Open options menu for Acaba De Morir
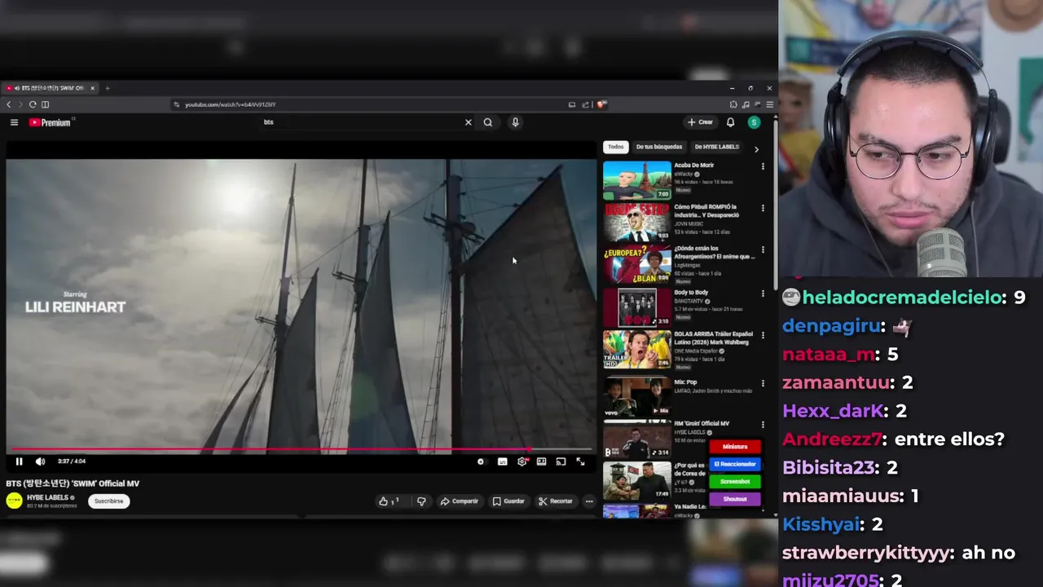This screenshot has width=1043, height=587. 763,166
